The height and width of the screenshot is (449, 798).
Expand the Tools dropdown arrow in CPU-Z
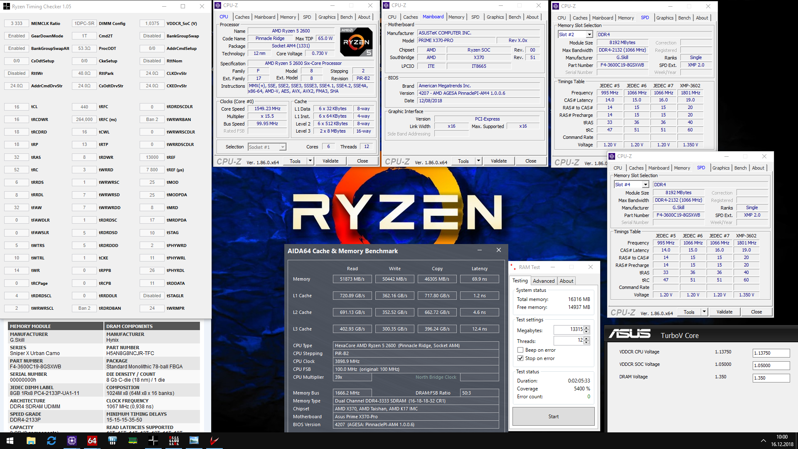tap(310, 160)
